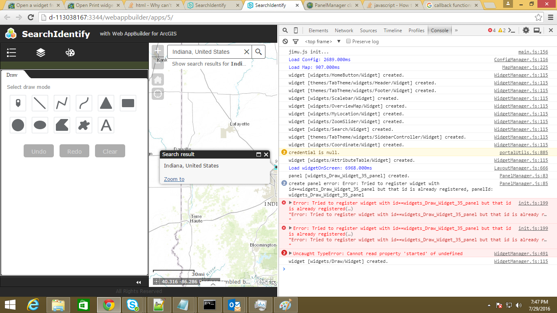Viewport: 557px width, 313px height.
Task: Click the Zoom to link
Action: 174,179
